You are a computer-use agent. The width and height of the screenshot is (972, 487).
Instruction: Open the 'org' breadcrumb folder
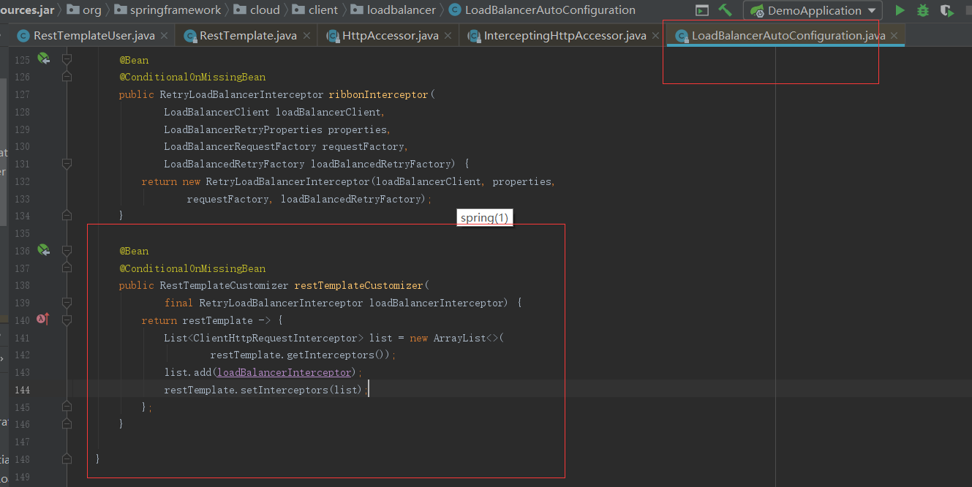pyautogui.click(x=83, y=10)
